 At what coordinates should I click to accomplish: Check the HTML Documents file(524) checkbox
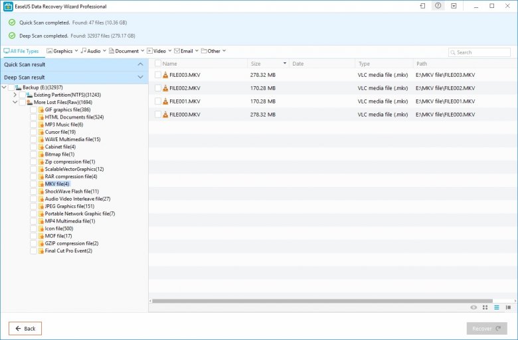pyautogui.click(x=33, y=117)
